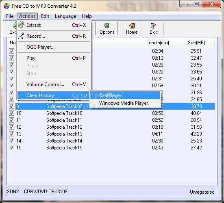This screenshot has width=224, height=203.
Task: Click the Length(min) column header
Action: (157, 43)
